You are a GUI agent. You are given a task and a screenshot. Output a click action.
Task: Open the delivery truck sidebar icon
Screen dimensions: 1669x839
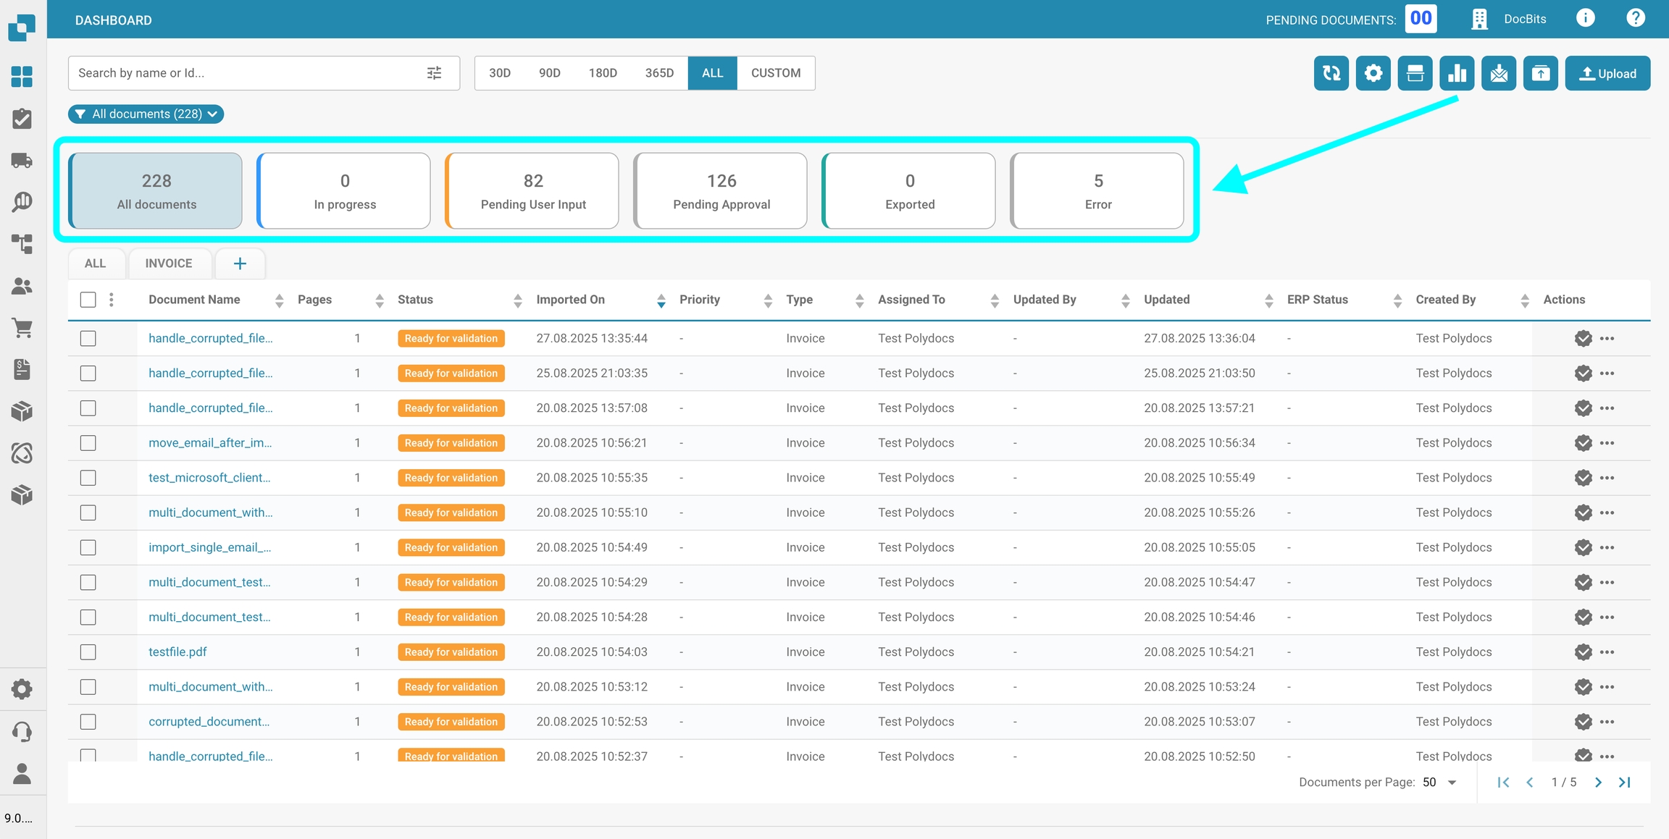click(22, 160)
